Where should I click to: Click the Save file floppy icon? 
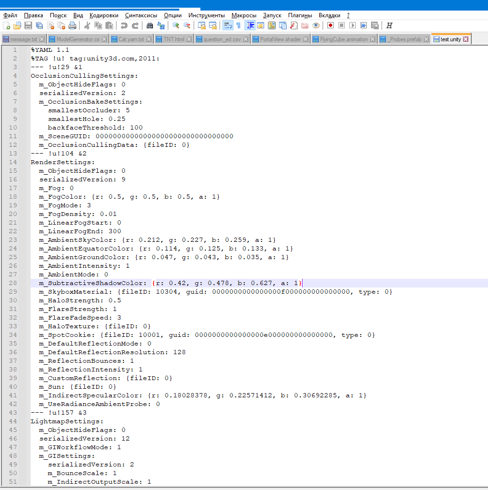[28, 25]
